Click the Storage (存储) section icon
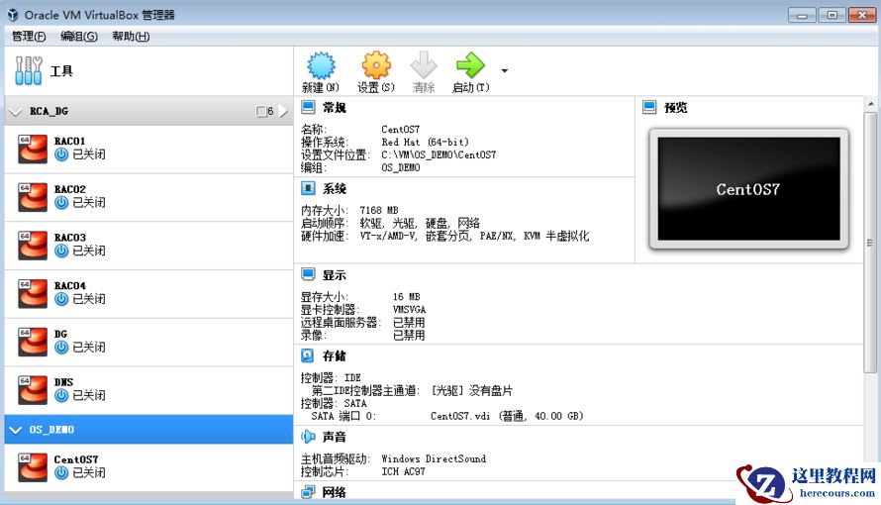 point(308,355)
